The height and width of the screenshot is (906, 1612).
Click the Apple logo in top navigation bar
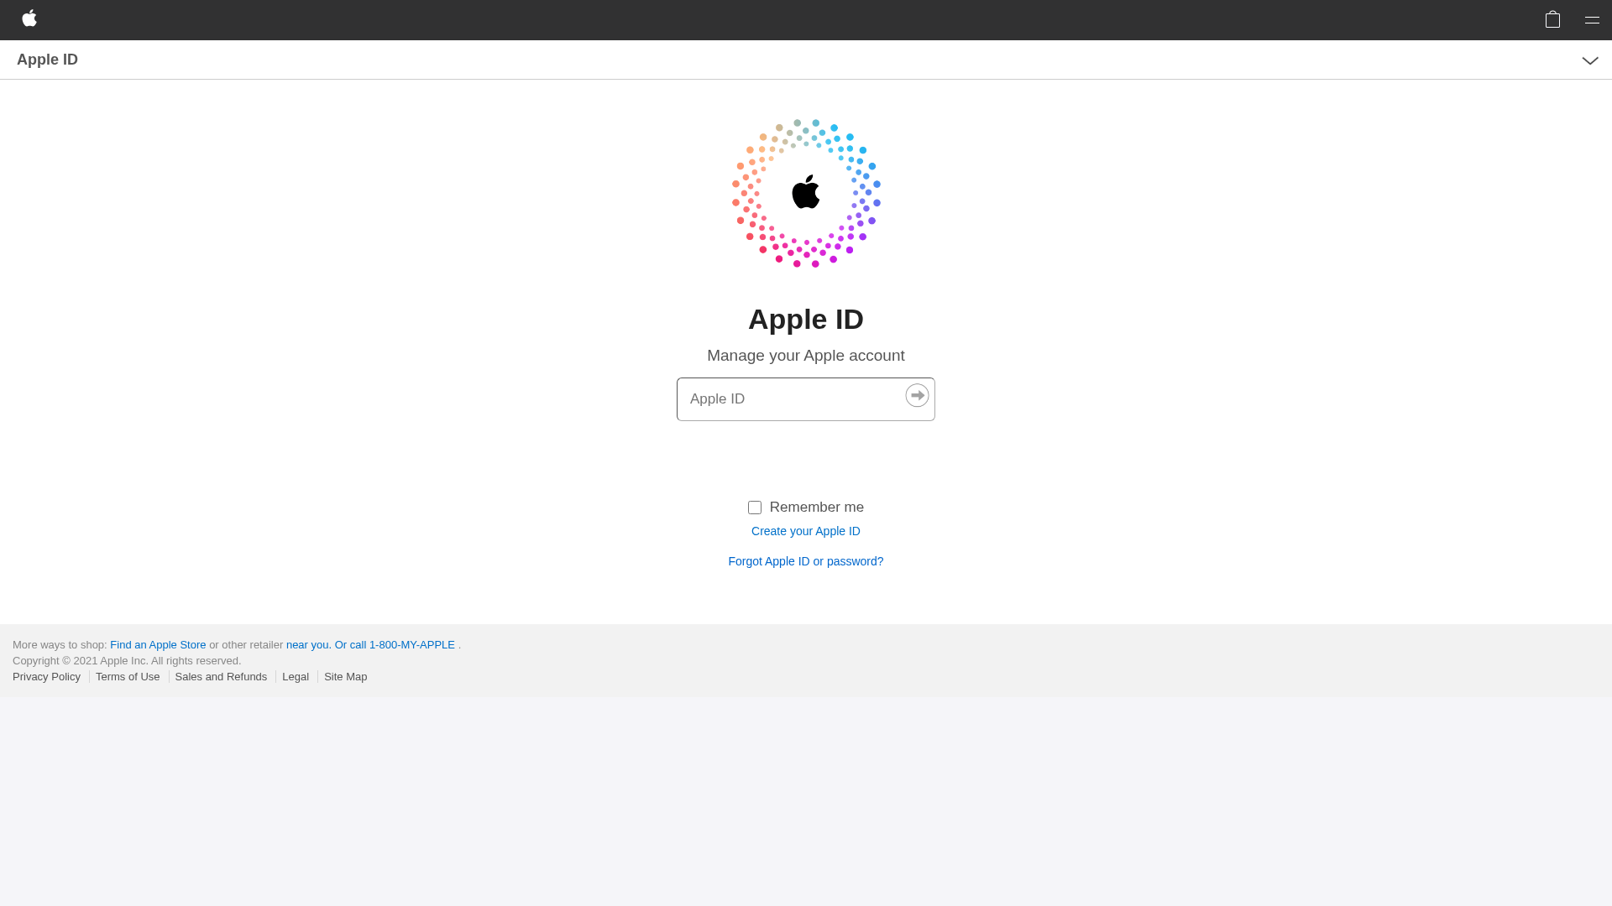29,18
